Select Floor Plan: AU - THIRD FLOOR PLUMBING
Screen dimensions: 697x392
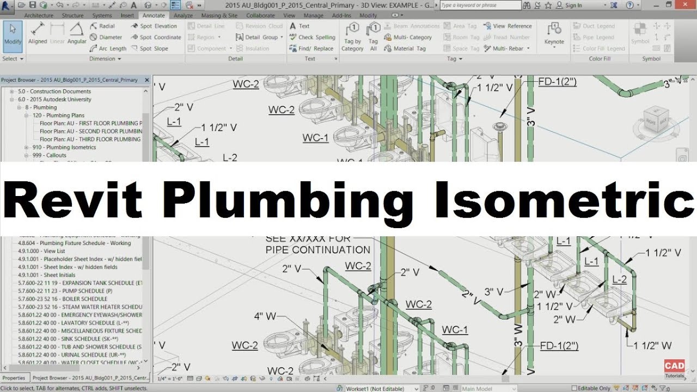point(90,139)
